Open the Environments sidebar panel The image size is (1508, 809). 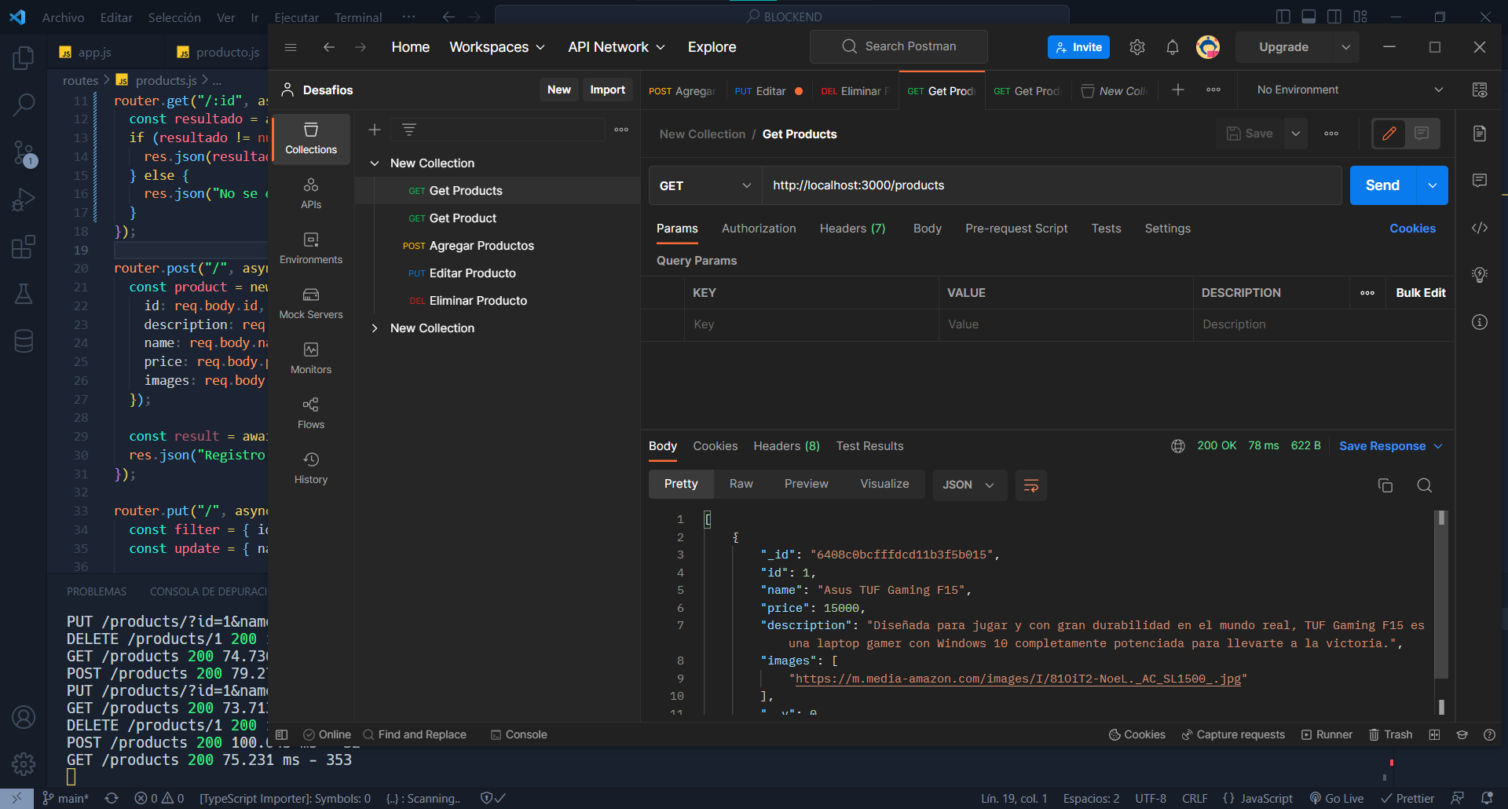pos(311,248)
